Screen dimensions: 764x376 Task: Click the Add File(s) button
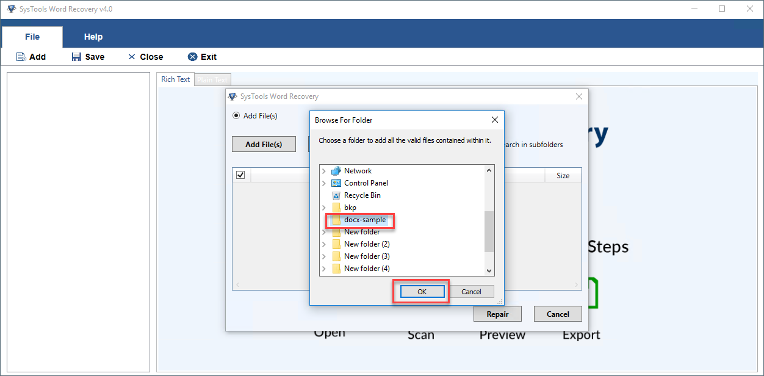[264, 145]
